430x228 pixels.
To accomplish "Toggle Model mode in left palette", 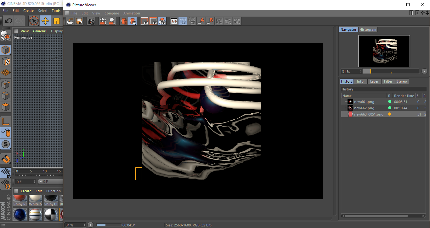I will (x=6, y=50).
